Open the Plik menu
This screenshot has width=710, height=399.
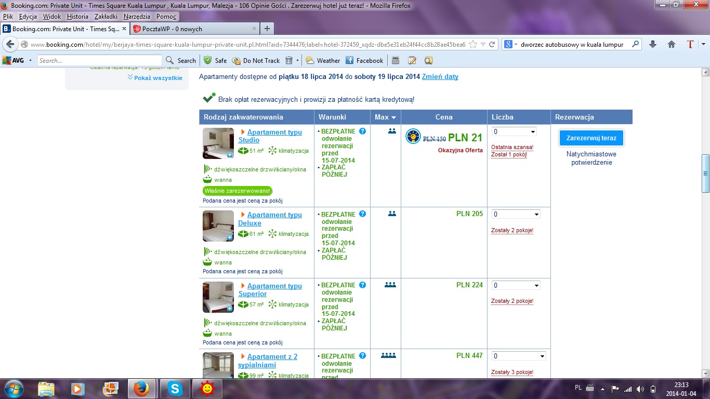coord(8,16)
